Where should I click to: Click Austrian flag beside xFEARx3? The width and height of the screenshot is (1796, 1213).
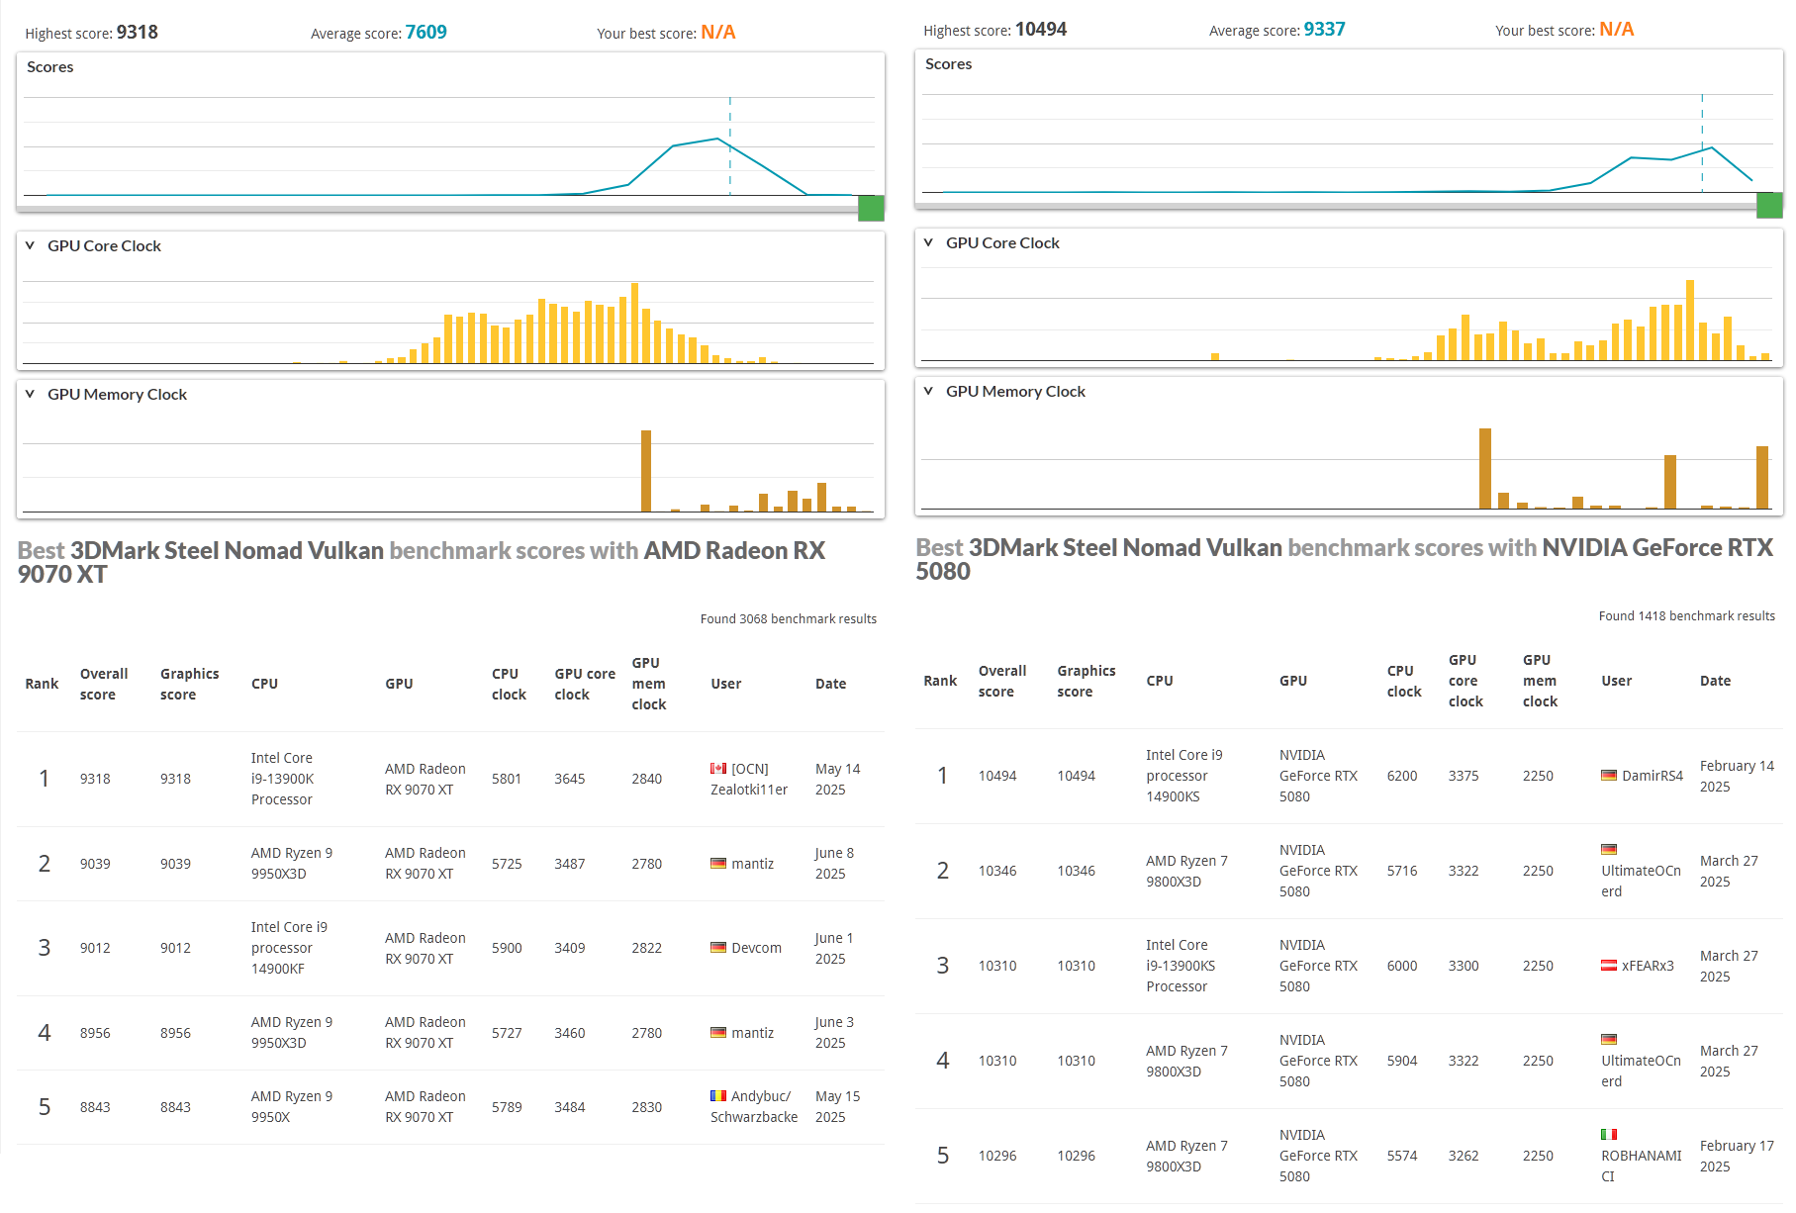(x=1609, y=966)
